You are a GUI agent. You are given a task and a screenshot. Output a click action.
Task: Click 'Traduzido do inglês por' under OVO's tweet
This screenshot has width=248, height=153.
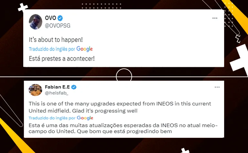click(x=52, y=49)
